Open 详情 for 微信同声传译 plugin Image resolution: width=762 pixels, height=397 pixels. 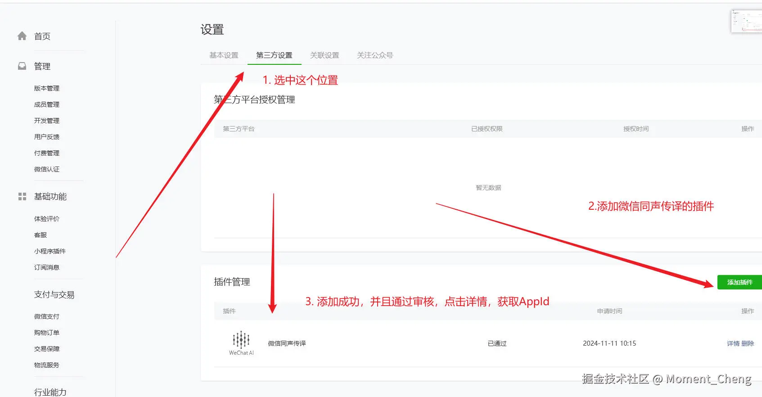(733, 343)
